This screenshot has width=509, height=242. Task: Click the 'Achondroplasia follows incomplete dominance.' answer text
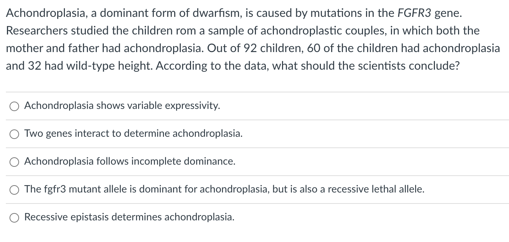tap(129, 162)
